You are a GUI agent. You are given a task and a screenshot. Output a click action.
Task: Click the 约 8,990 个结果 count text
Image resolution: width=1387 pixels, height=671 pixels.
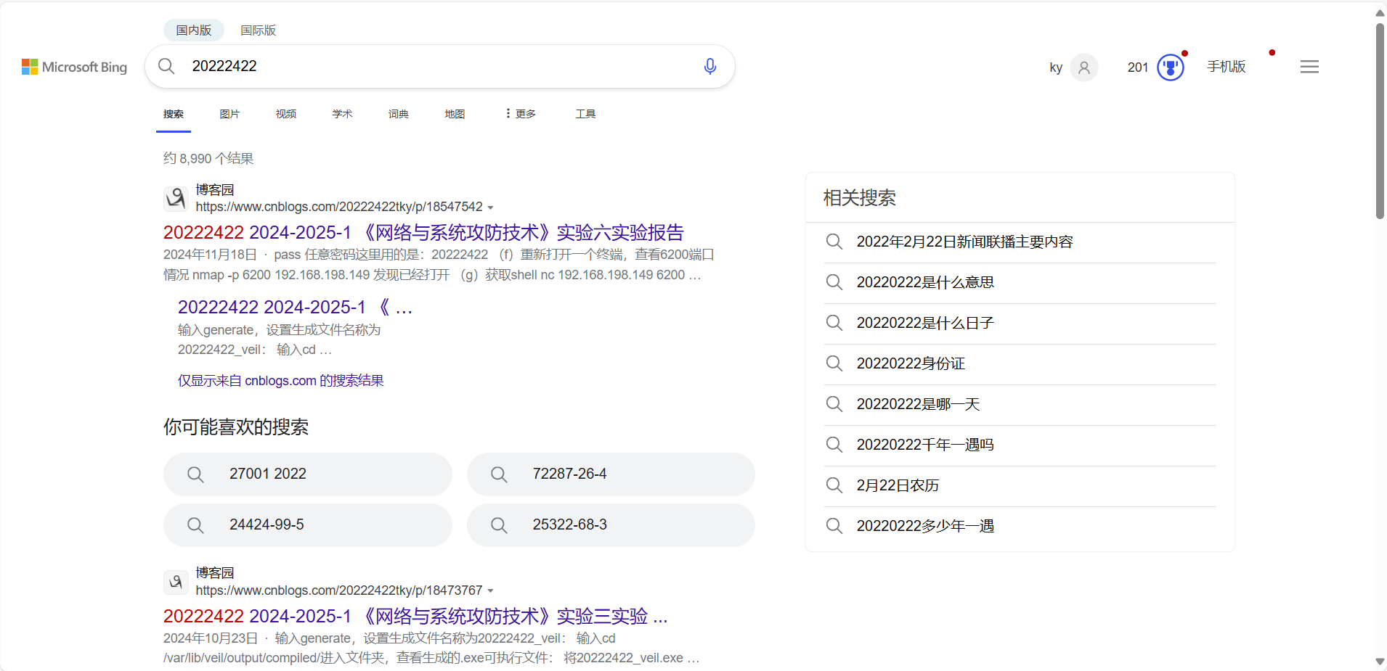[x=208, y=158]
